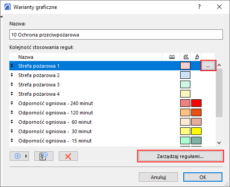Click the Nazwa column header
This screenshot has height=187, width=230.
click(x=89, y=57)
